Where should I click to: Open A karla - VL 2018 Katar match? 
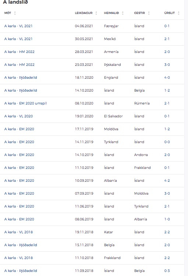18,232
